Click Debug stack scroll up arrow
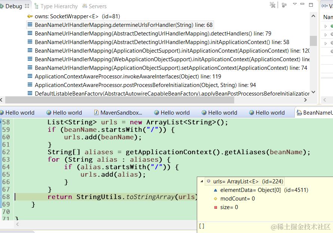The height and width of the screenshot is (233, 333). (x=313, y=16)
